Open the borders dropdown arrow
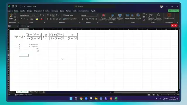187x105 pixels. click(34, 19)
